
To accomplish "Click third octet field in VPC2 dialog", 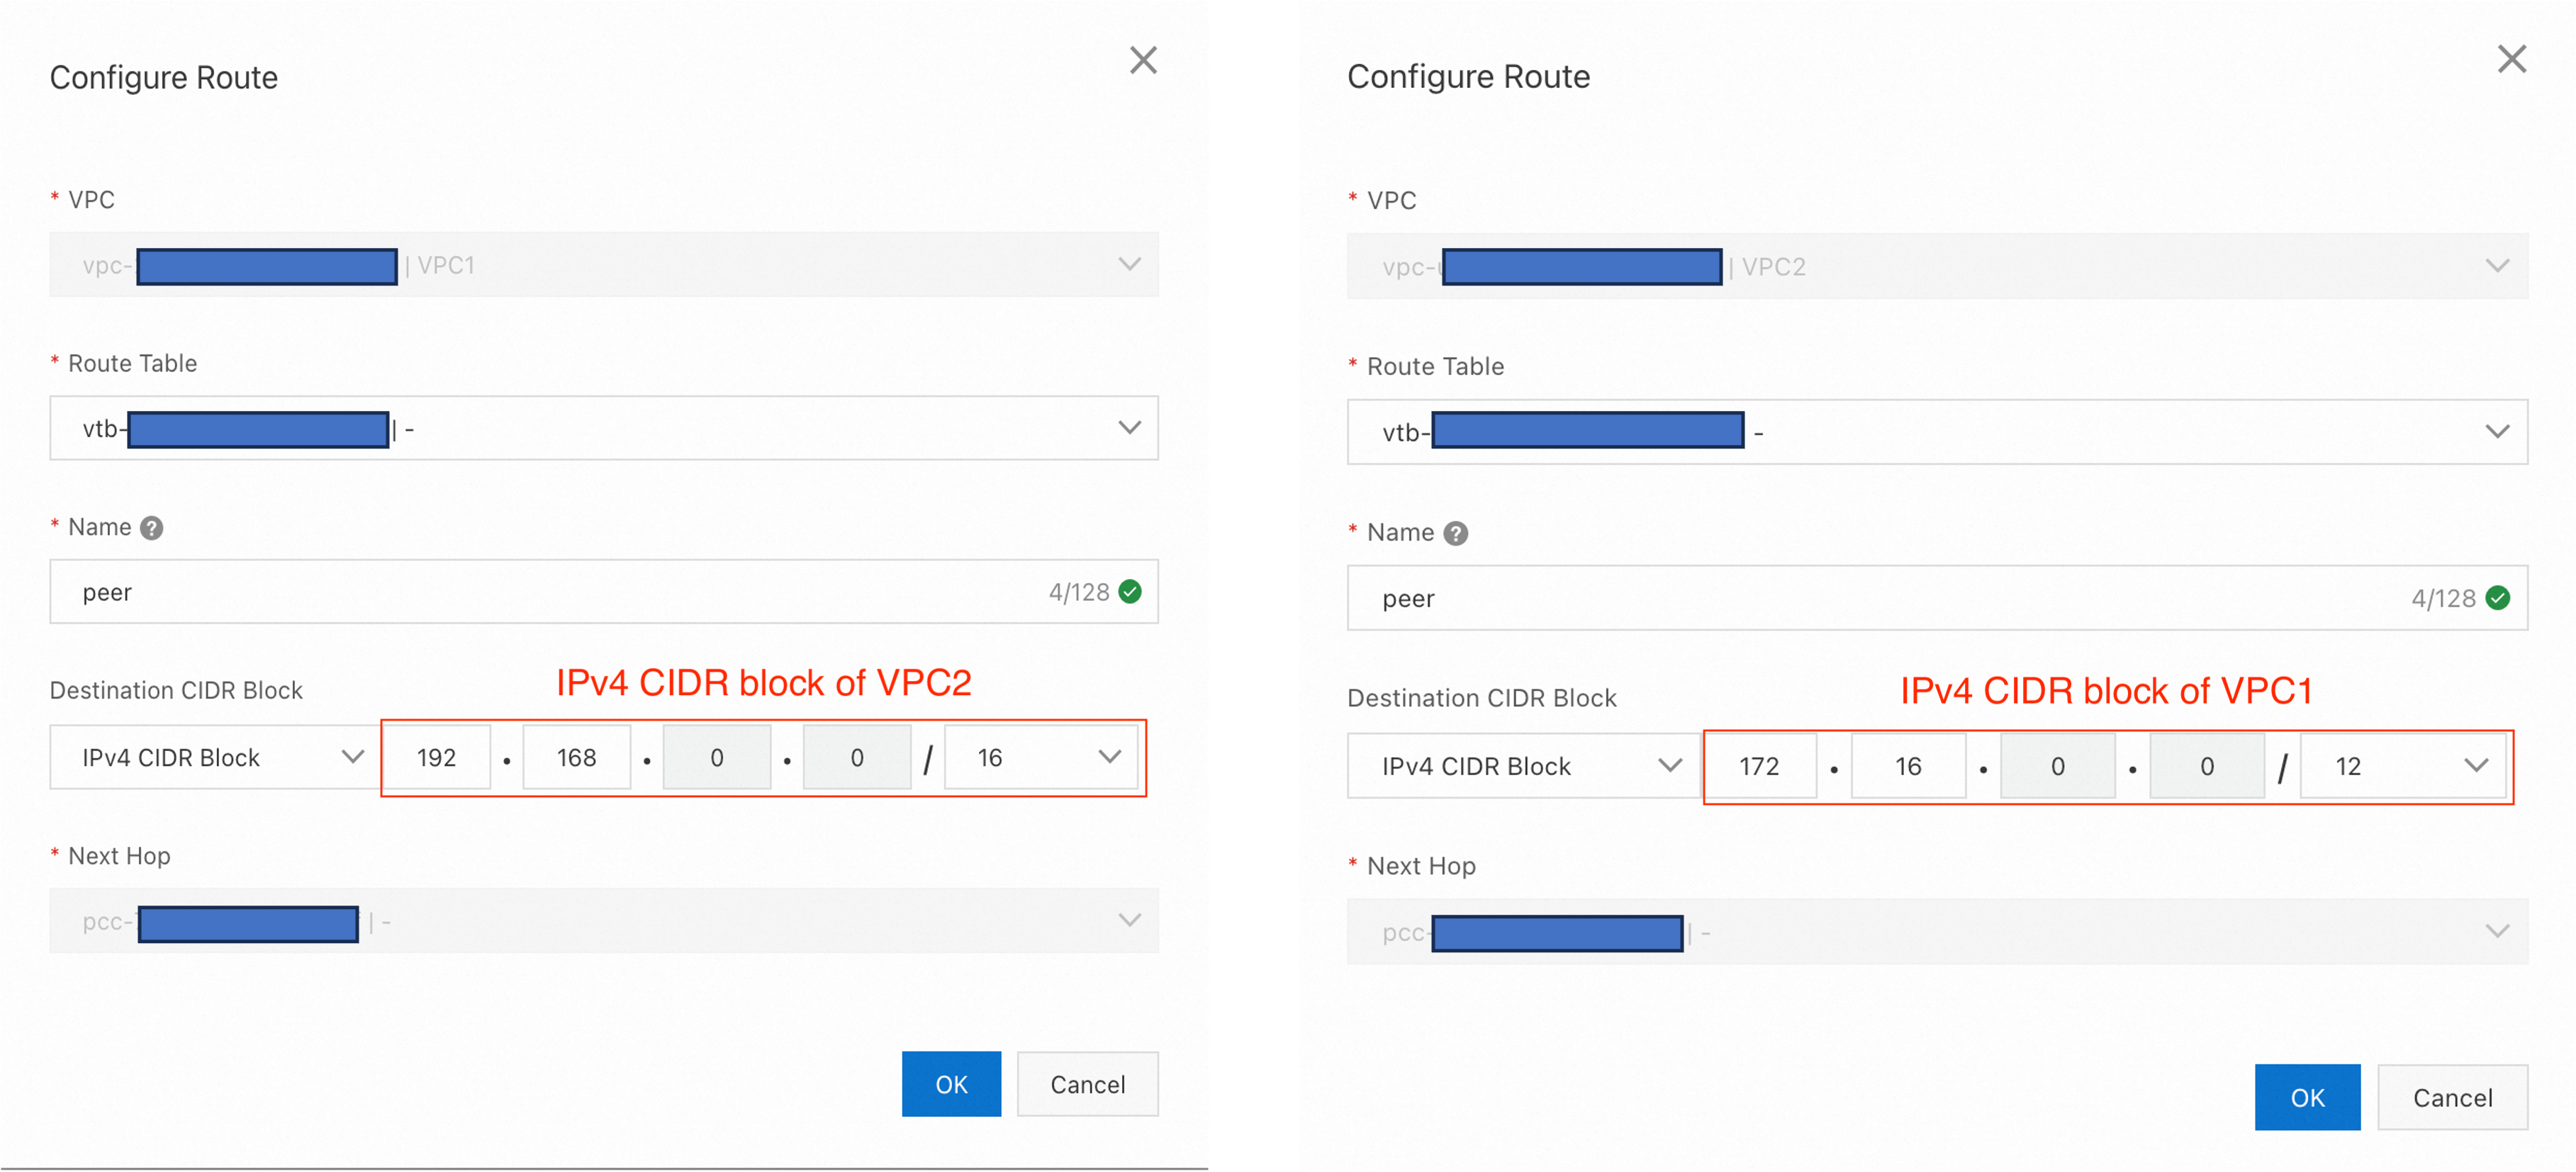I will click(x=2058, y=766).
